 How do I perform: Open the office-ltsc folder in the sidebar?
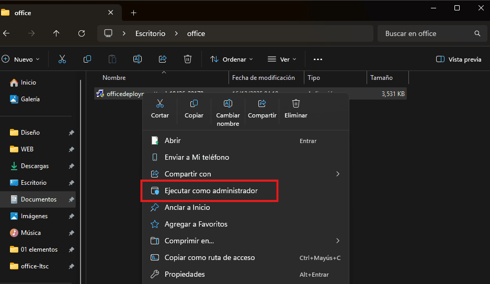point(35,266)
